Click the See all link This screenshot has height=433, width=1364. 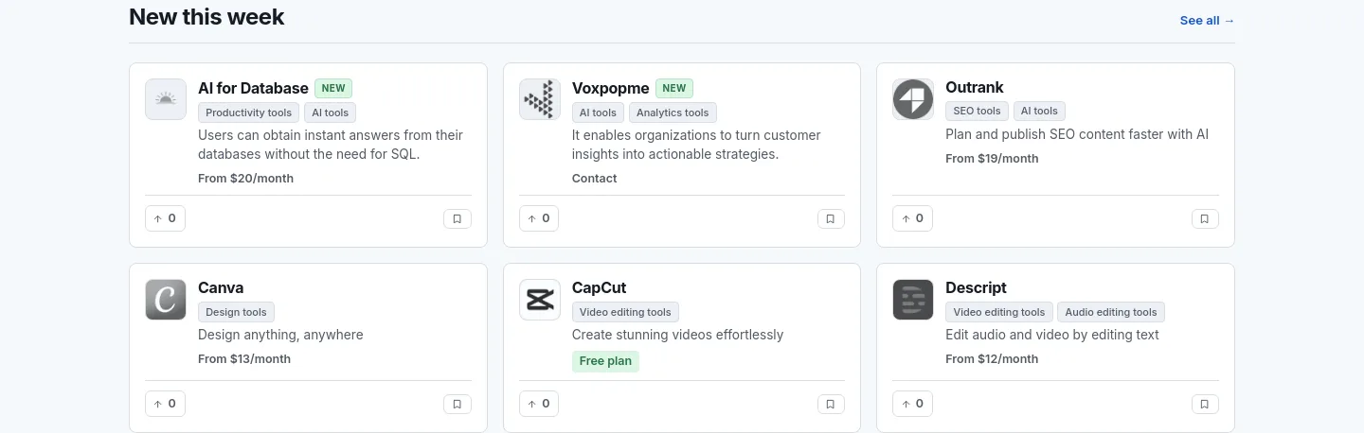click(1207, 20)
